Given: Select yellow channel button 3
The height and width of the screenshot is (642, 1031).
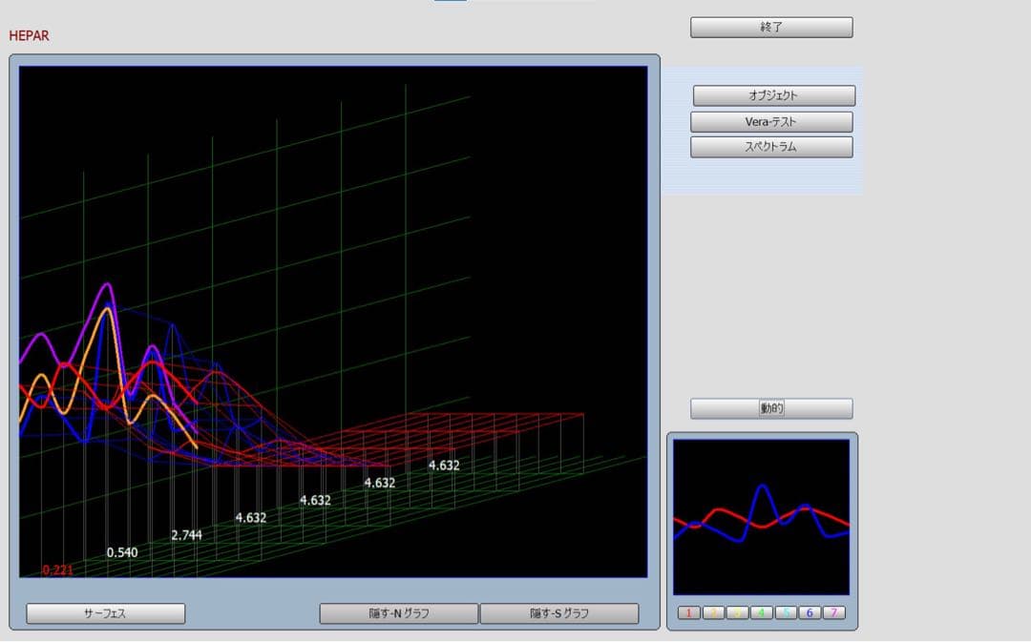Looking at the screenshot, I should coord(737,612).
